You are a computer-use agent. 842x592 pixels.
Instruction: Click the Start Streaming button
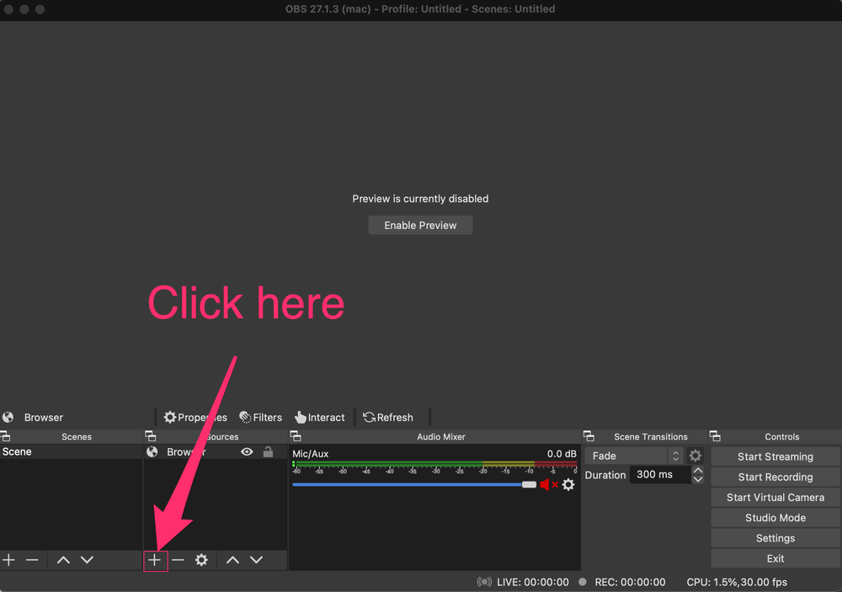click(x=774, y=456)
